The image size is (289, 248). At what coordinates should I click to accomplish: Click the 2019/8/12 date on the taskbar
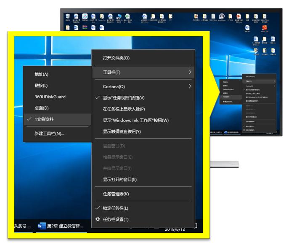pos(175,229)
